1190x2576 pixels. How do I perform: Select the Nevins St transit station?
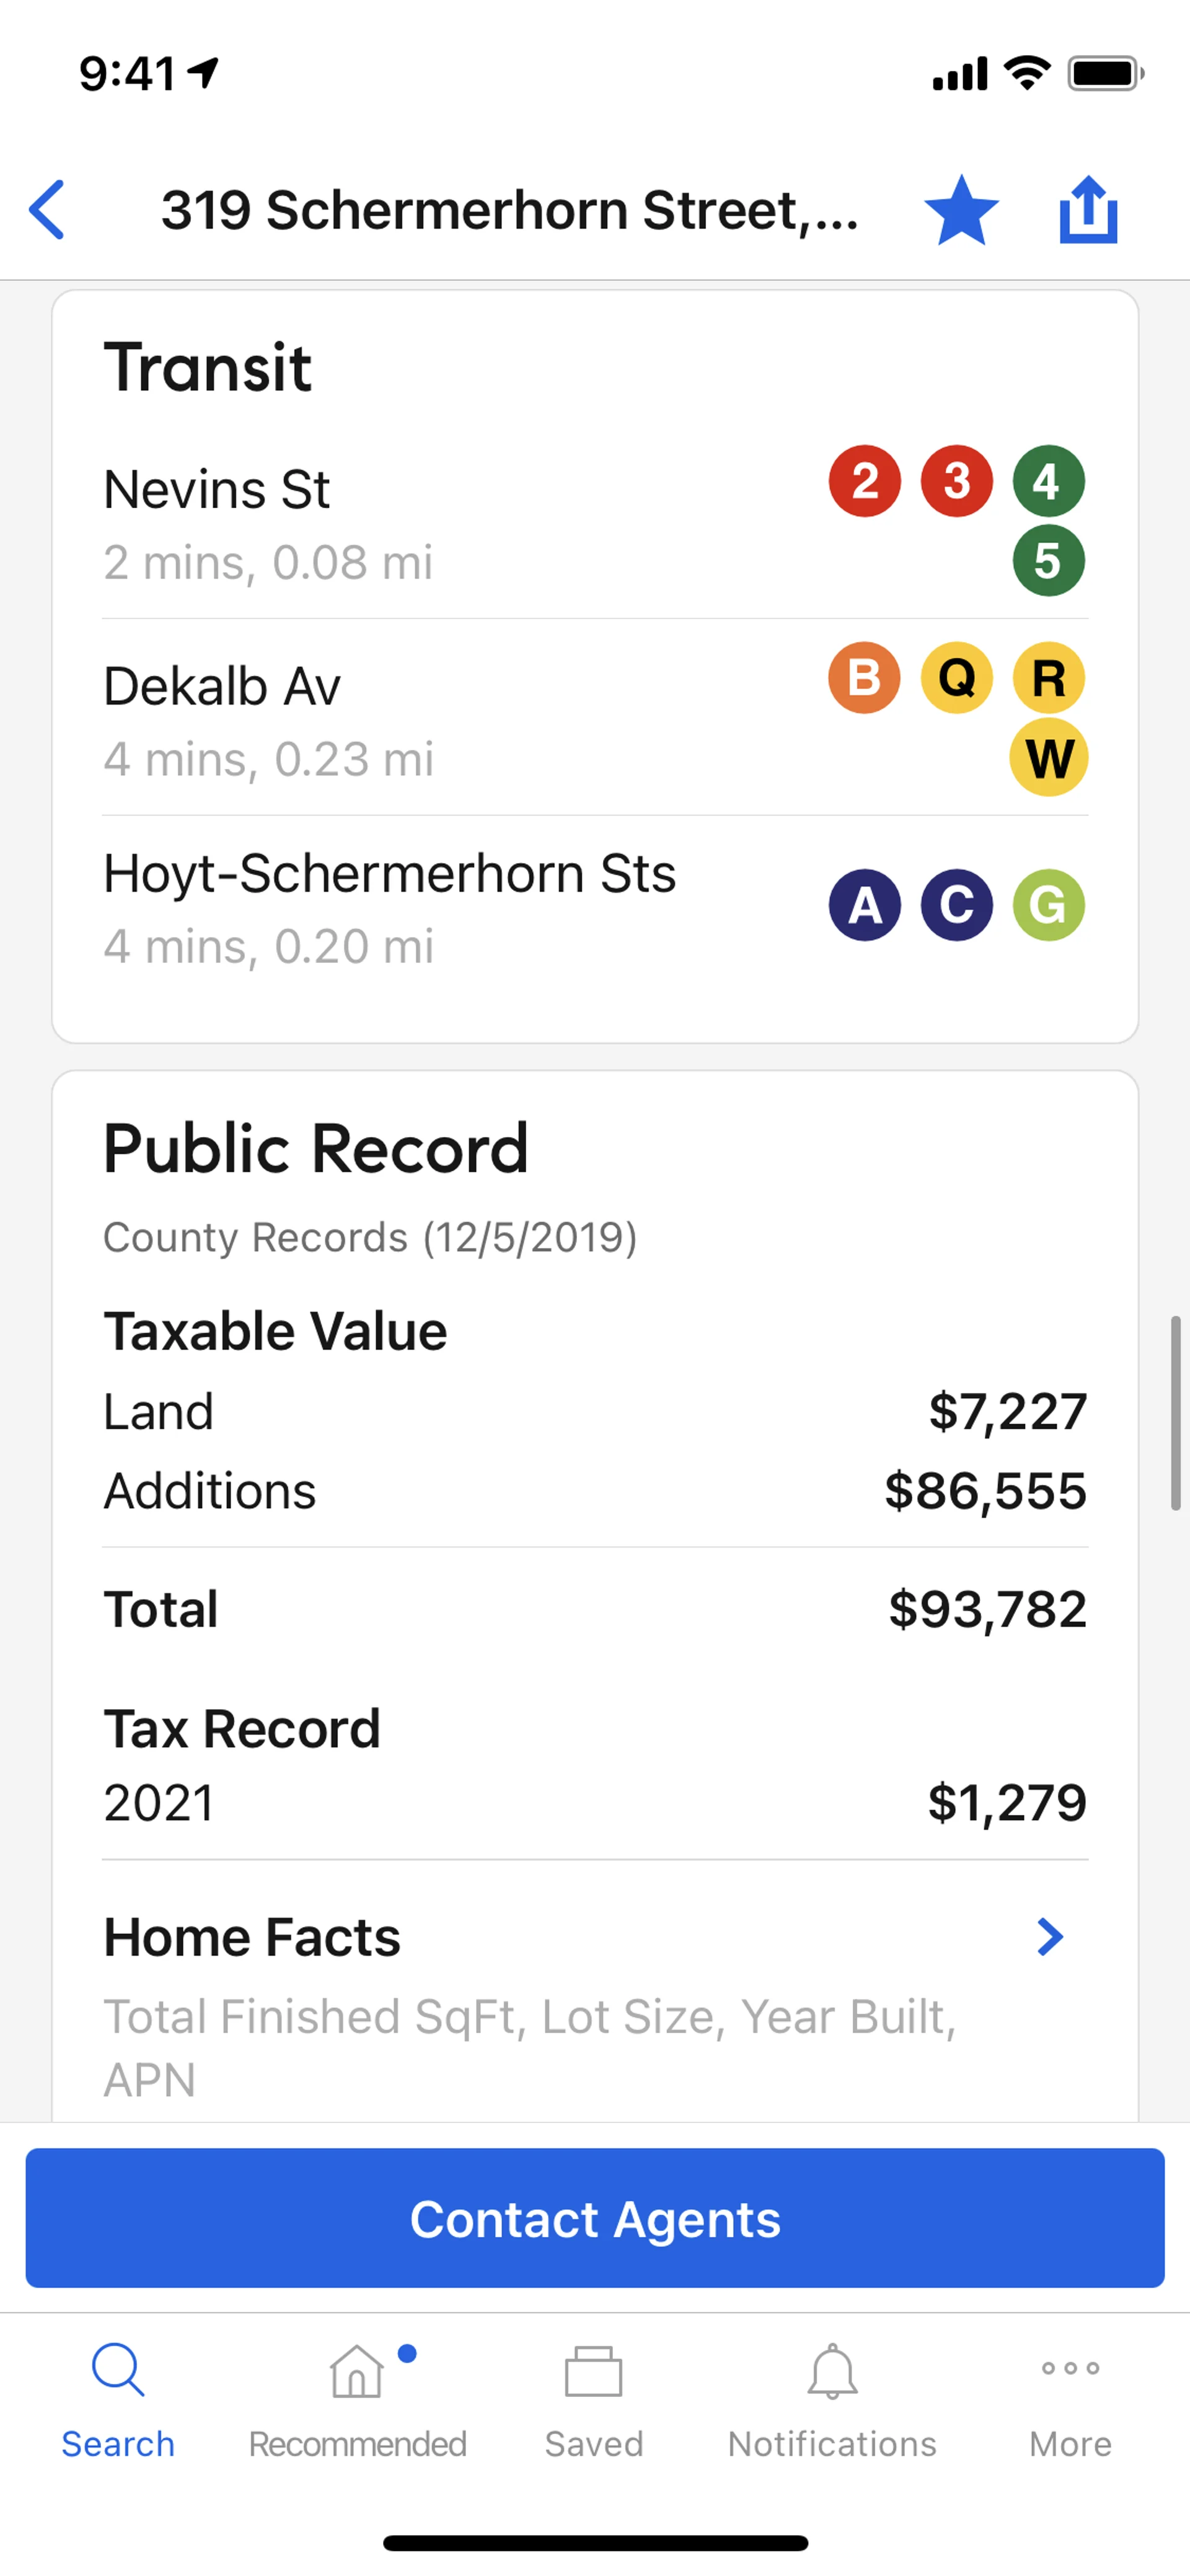click(217, 490)
